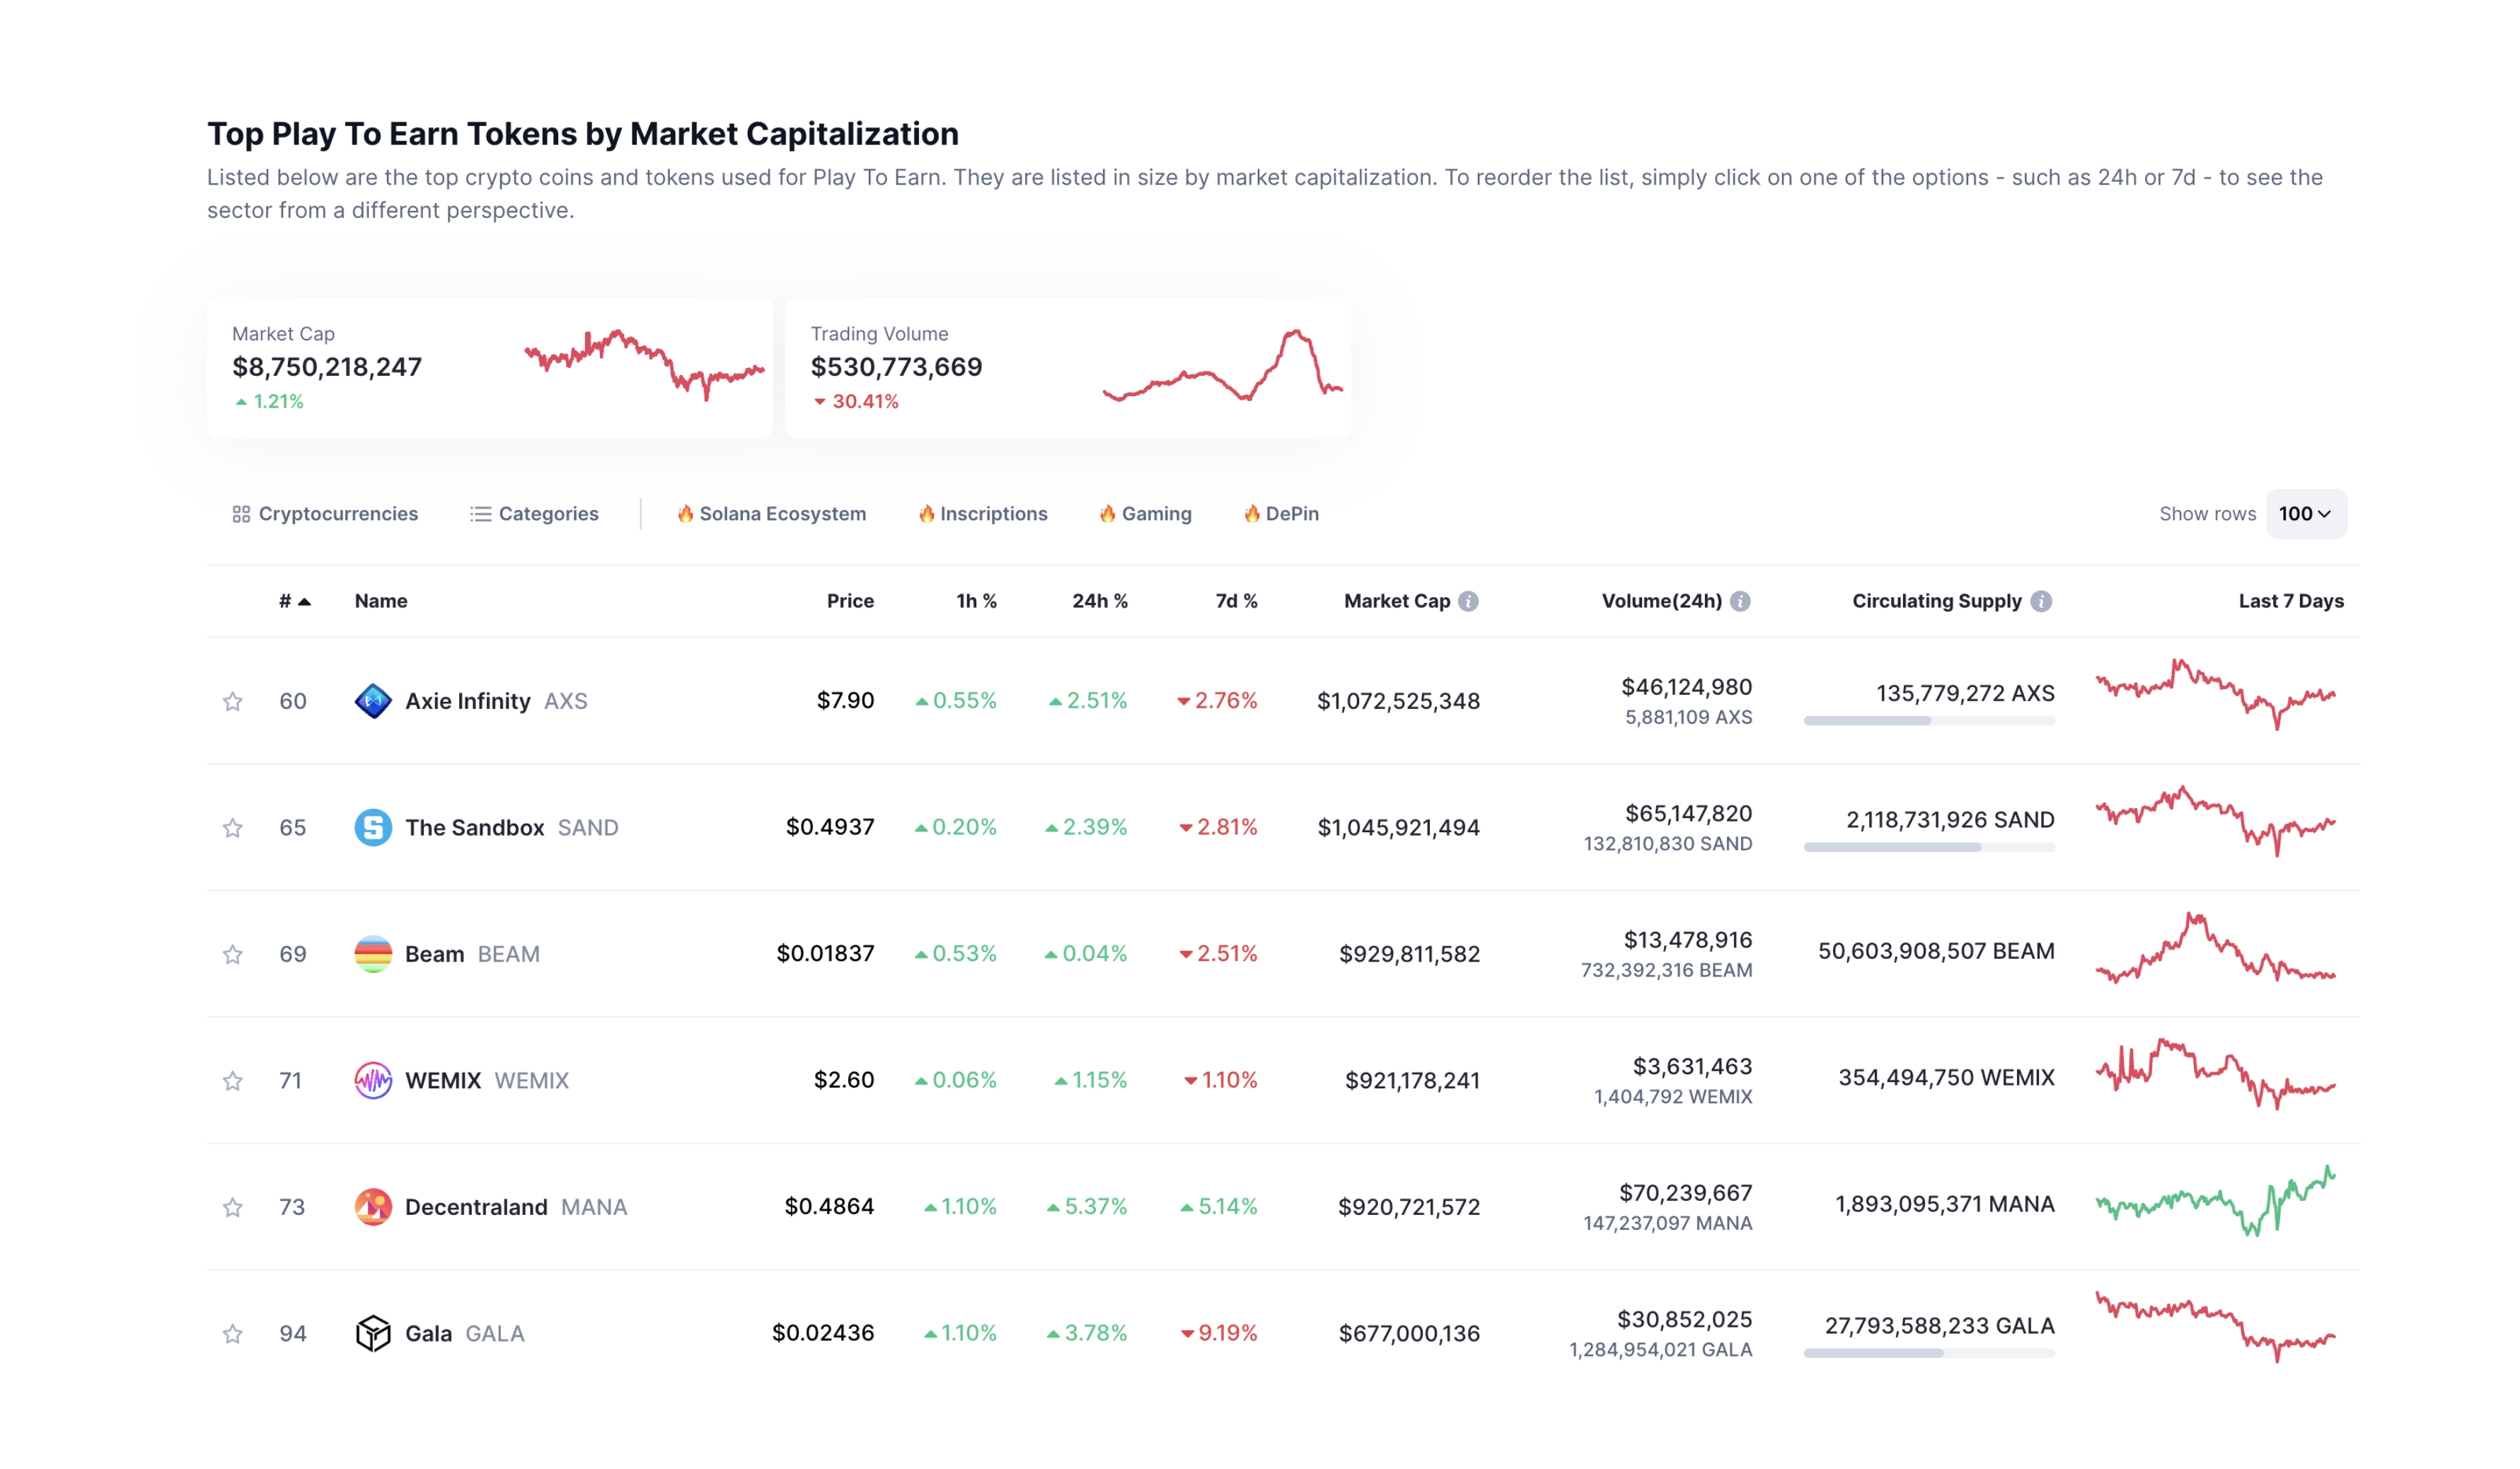Open the Axie Infinity 7-day sparkline chart
Viewport: 2520px width, 1469px height.
pyautogui.click(x=2216, y=695)
